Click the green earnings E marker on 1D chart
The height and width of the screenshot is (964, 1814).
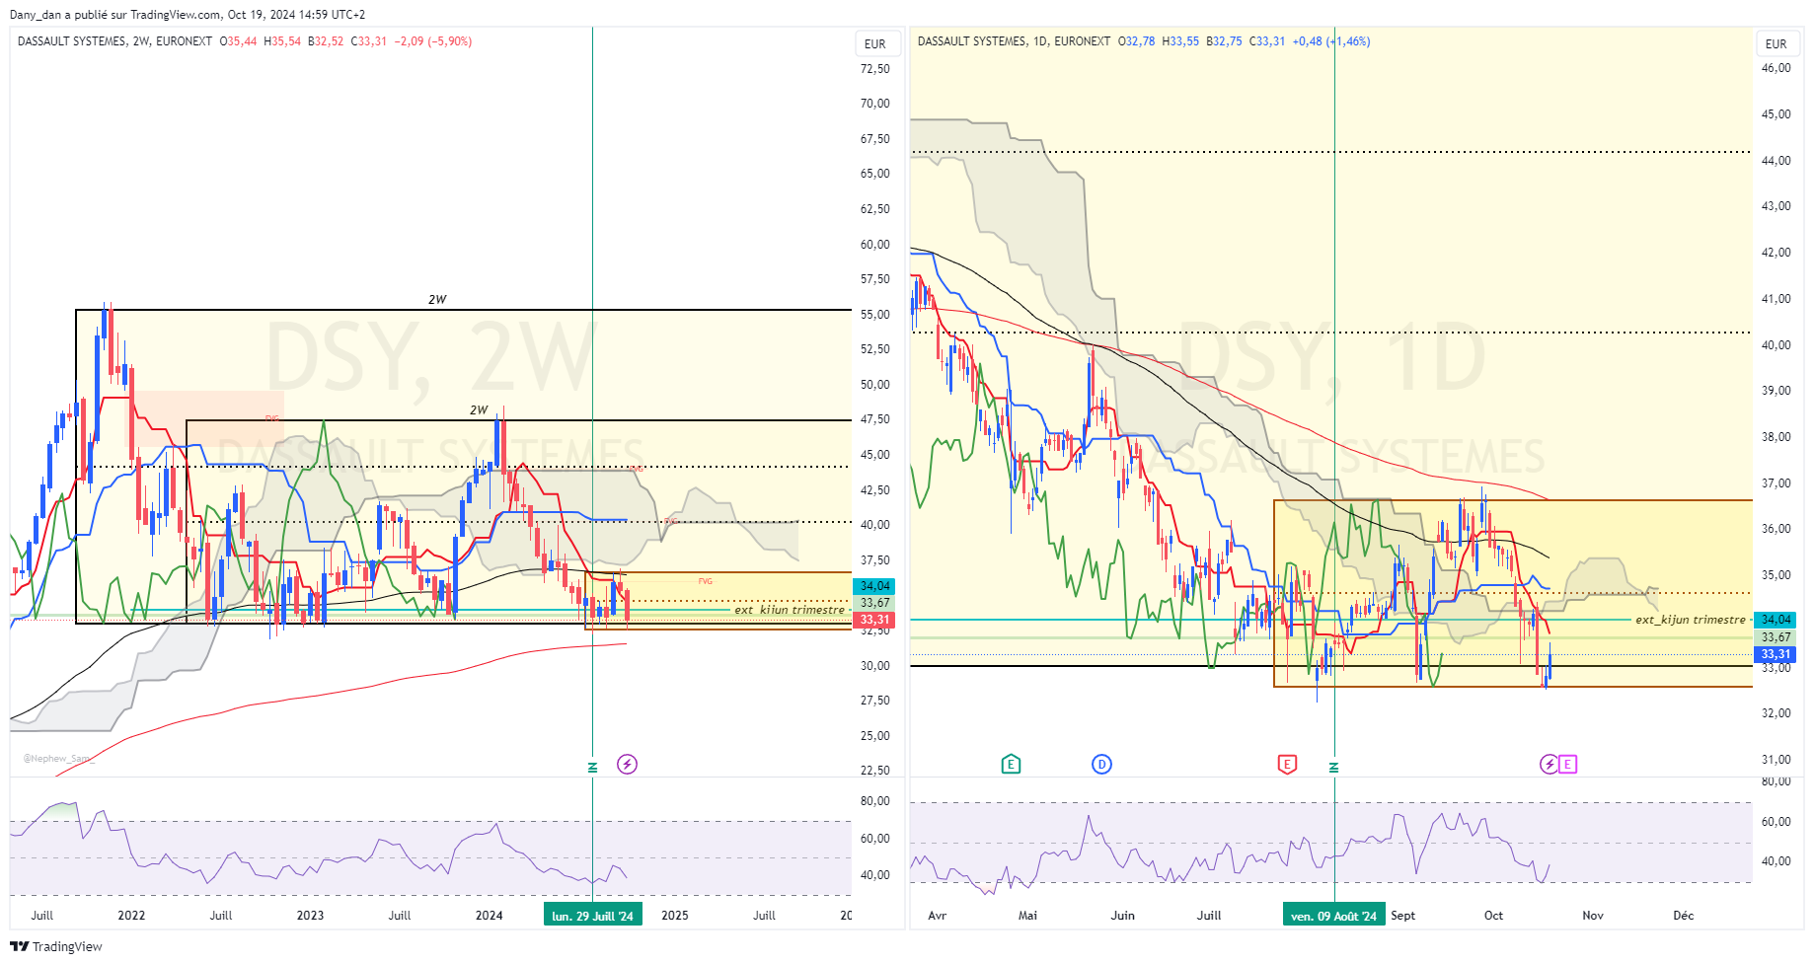tap(1011, 764)
